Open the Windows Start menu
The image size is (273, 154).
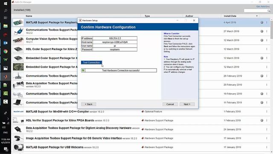6,3
